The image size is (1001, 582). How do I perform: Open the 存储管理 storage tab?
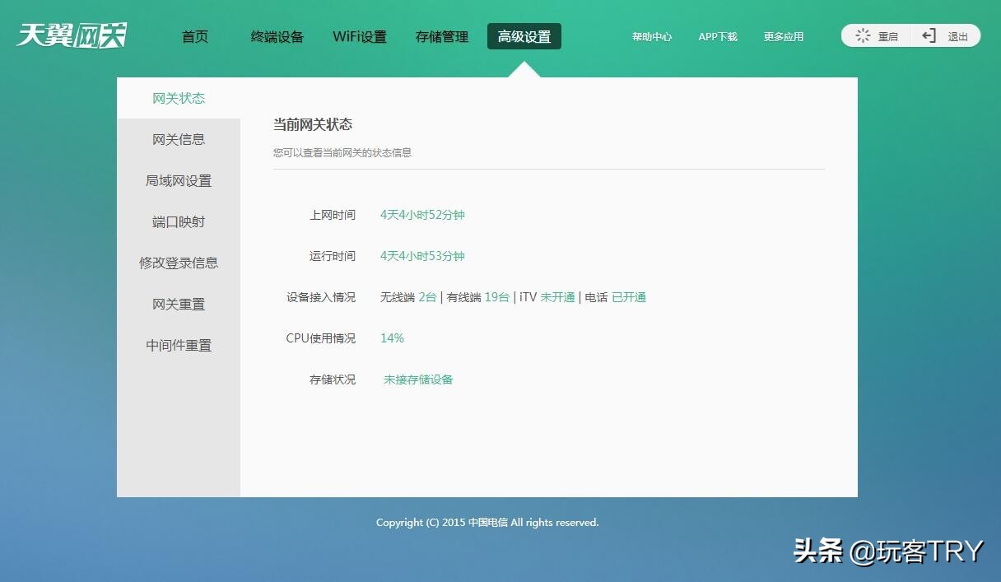(442, 36)
